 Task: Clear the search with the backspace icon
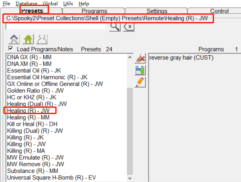pos(129,27)
